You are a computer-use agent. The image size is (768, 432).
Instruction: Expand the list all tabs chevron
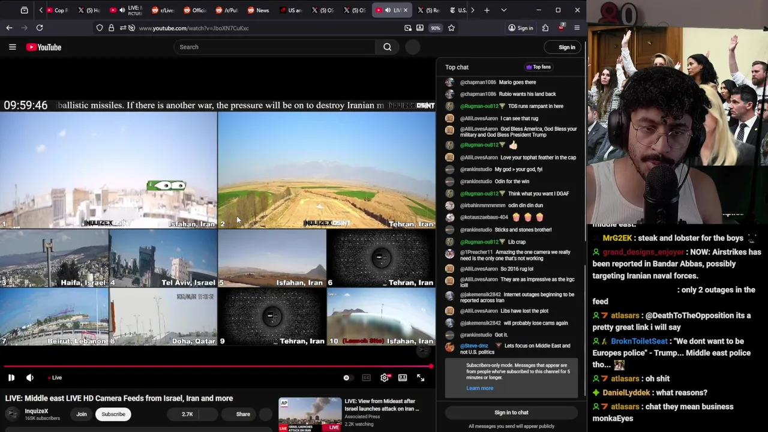[x=503, y=10]
